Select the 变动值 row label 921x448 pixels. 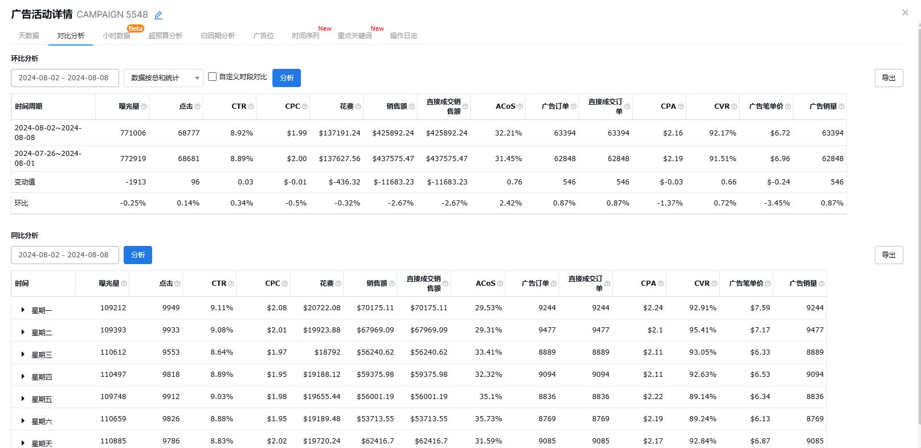tap(25, 182)
